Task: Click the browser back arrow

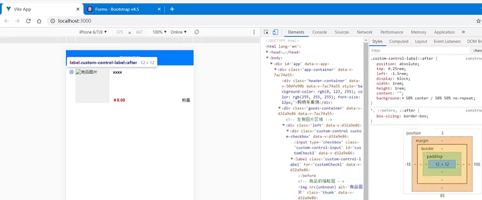Action: coord(6,21)
